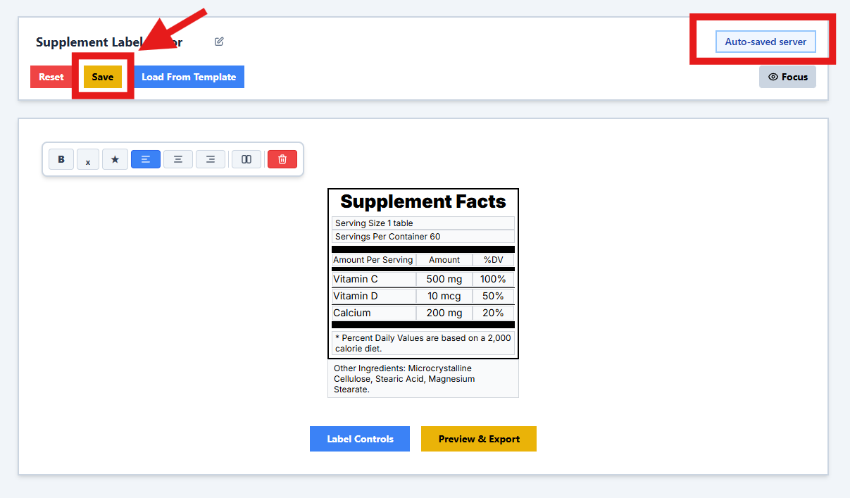Select the Calcium 200 mg amount cell
Screen dimensions: 850x498
(x=444, y=313)
